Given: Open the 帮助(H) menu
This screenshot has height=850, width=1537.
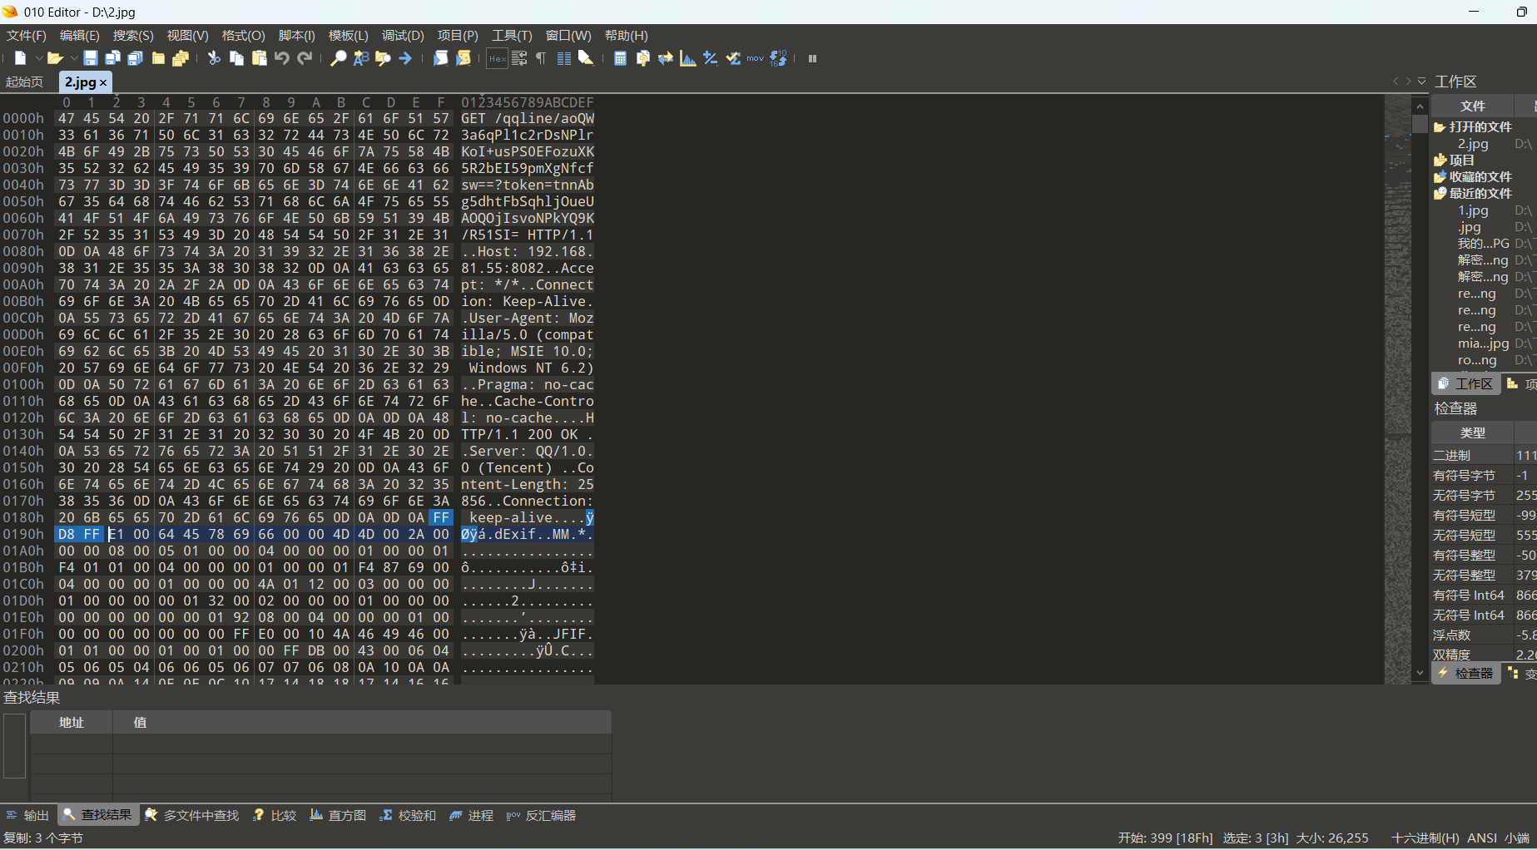Looking at the screenshot, I should coord(627,36).
